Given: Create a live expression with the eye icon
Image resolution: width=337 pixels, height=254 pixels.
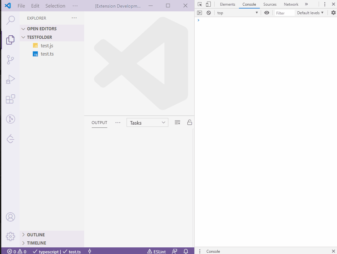Looking at the screenshot, I should click(x=266, y=13).
